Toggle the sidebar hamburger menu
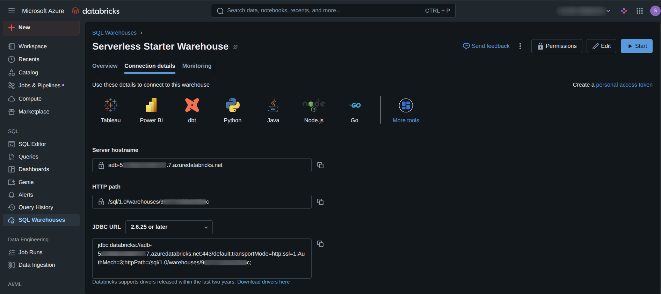Image resolution: width=661 pixels, height=294 pixels. (x=12, y=11)
